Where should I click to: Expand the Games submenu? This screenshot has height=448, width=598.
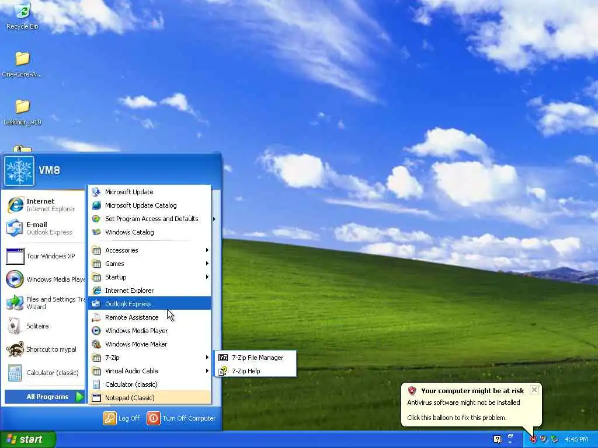coord(149,264)
